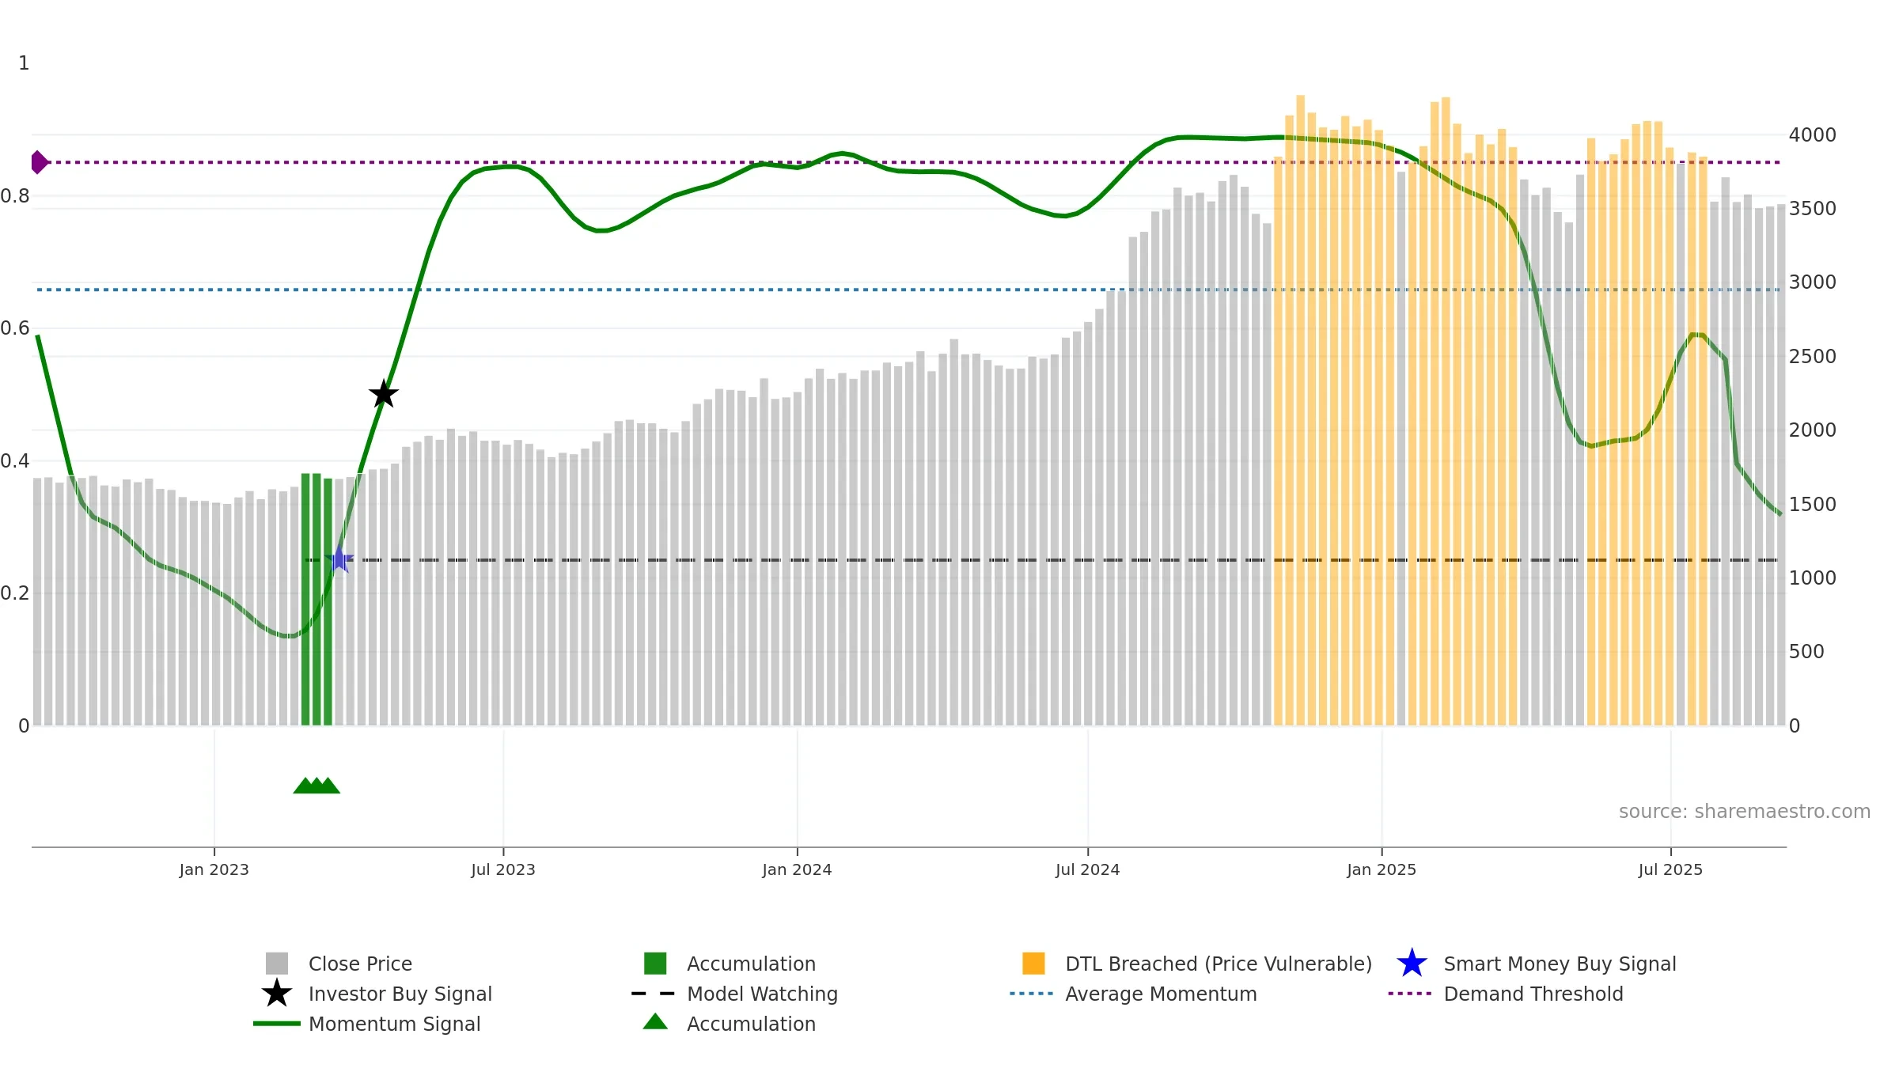Click the black star icon in legend
1899x1068 pixels.
[x=277, y=994]
